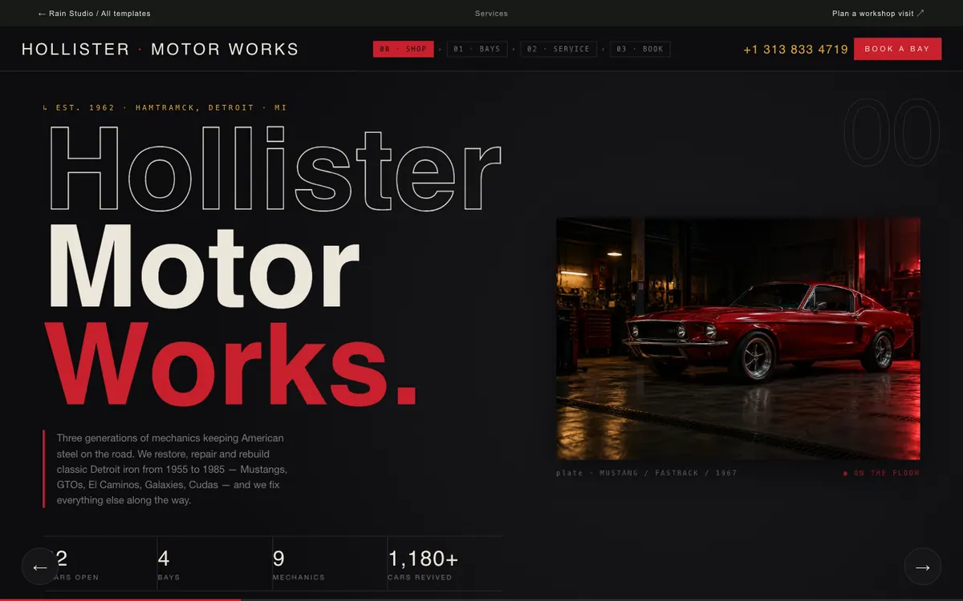Switch to the 01 · BAYS tab

(x=477, y=49)
